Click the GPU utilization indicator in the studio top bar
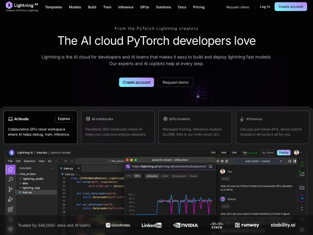This screenshot has width=313, height=235. coord(250,153)
